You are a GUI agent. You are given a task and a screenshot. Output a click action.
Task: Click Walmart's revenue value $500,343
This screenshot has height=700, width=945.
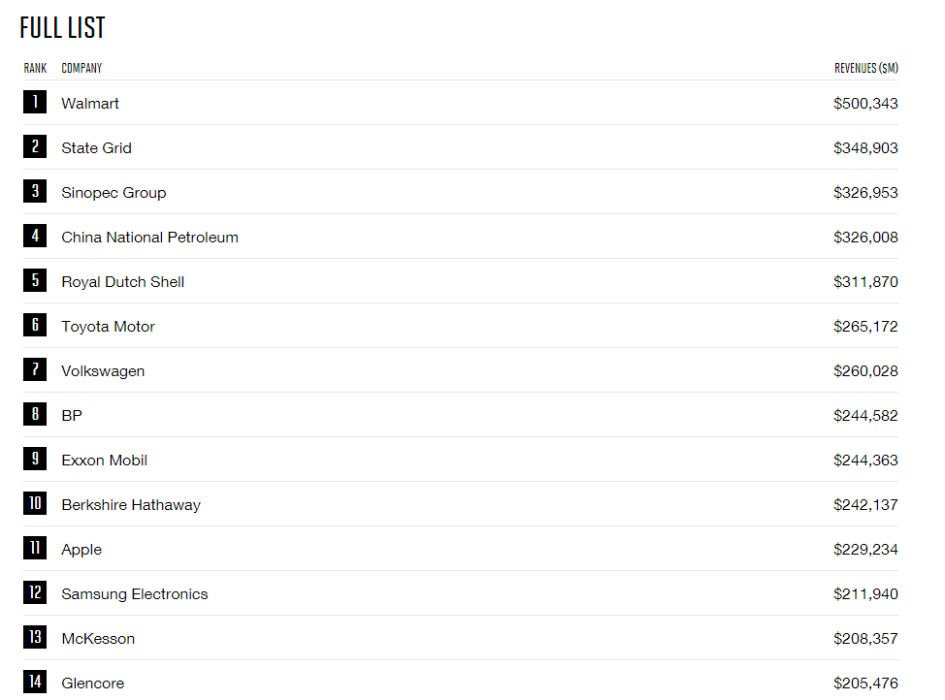click(x=865, y=104)
